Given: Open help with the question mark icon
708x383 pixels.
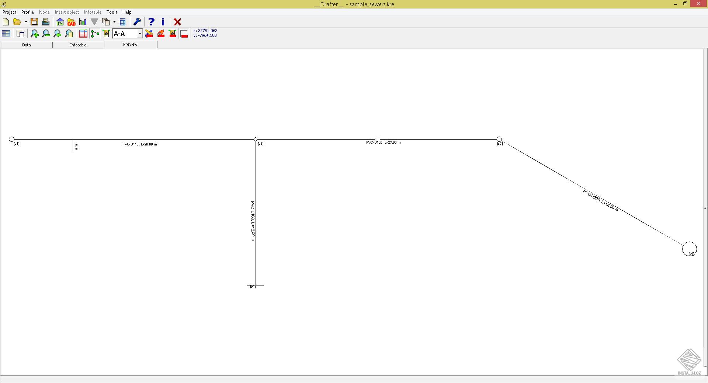Looking at the screenshot, I should (x=151, y=22).
